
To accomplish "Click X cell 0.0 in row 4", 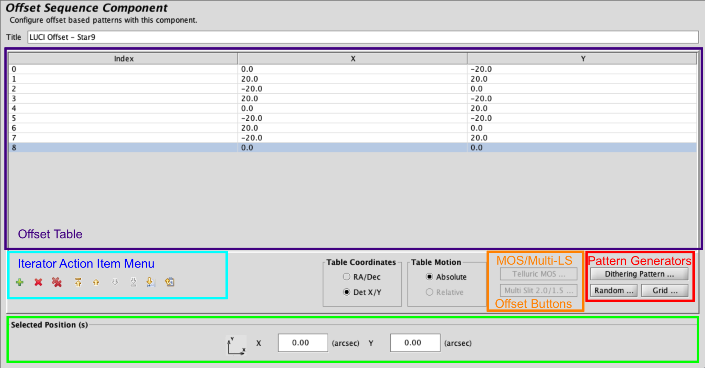I will click(352, 108).
